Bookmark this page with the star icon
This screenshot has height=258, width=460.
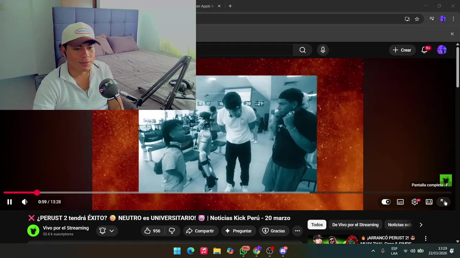[x=417, y=19]
